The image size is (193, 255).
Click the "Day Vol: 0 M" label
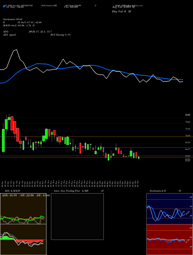tap(121, 11)
